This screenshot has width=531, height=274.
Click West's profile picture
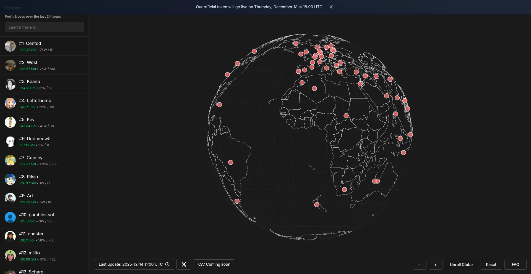coord(10,65)
